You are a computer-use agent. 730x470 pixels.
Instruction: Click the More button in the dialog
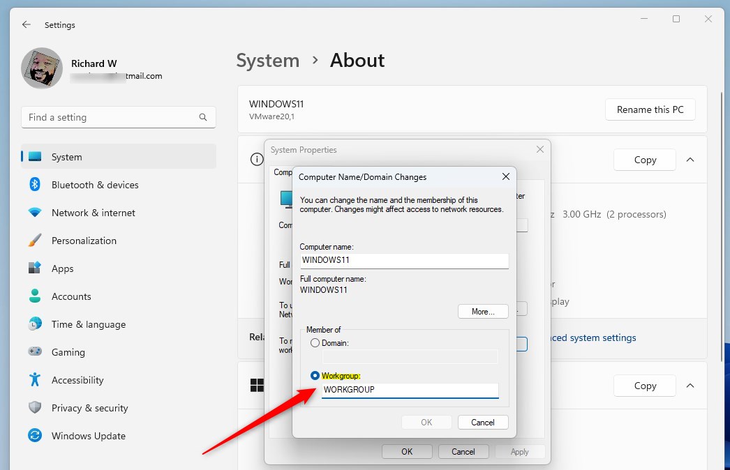tap(483, 311)
